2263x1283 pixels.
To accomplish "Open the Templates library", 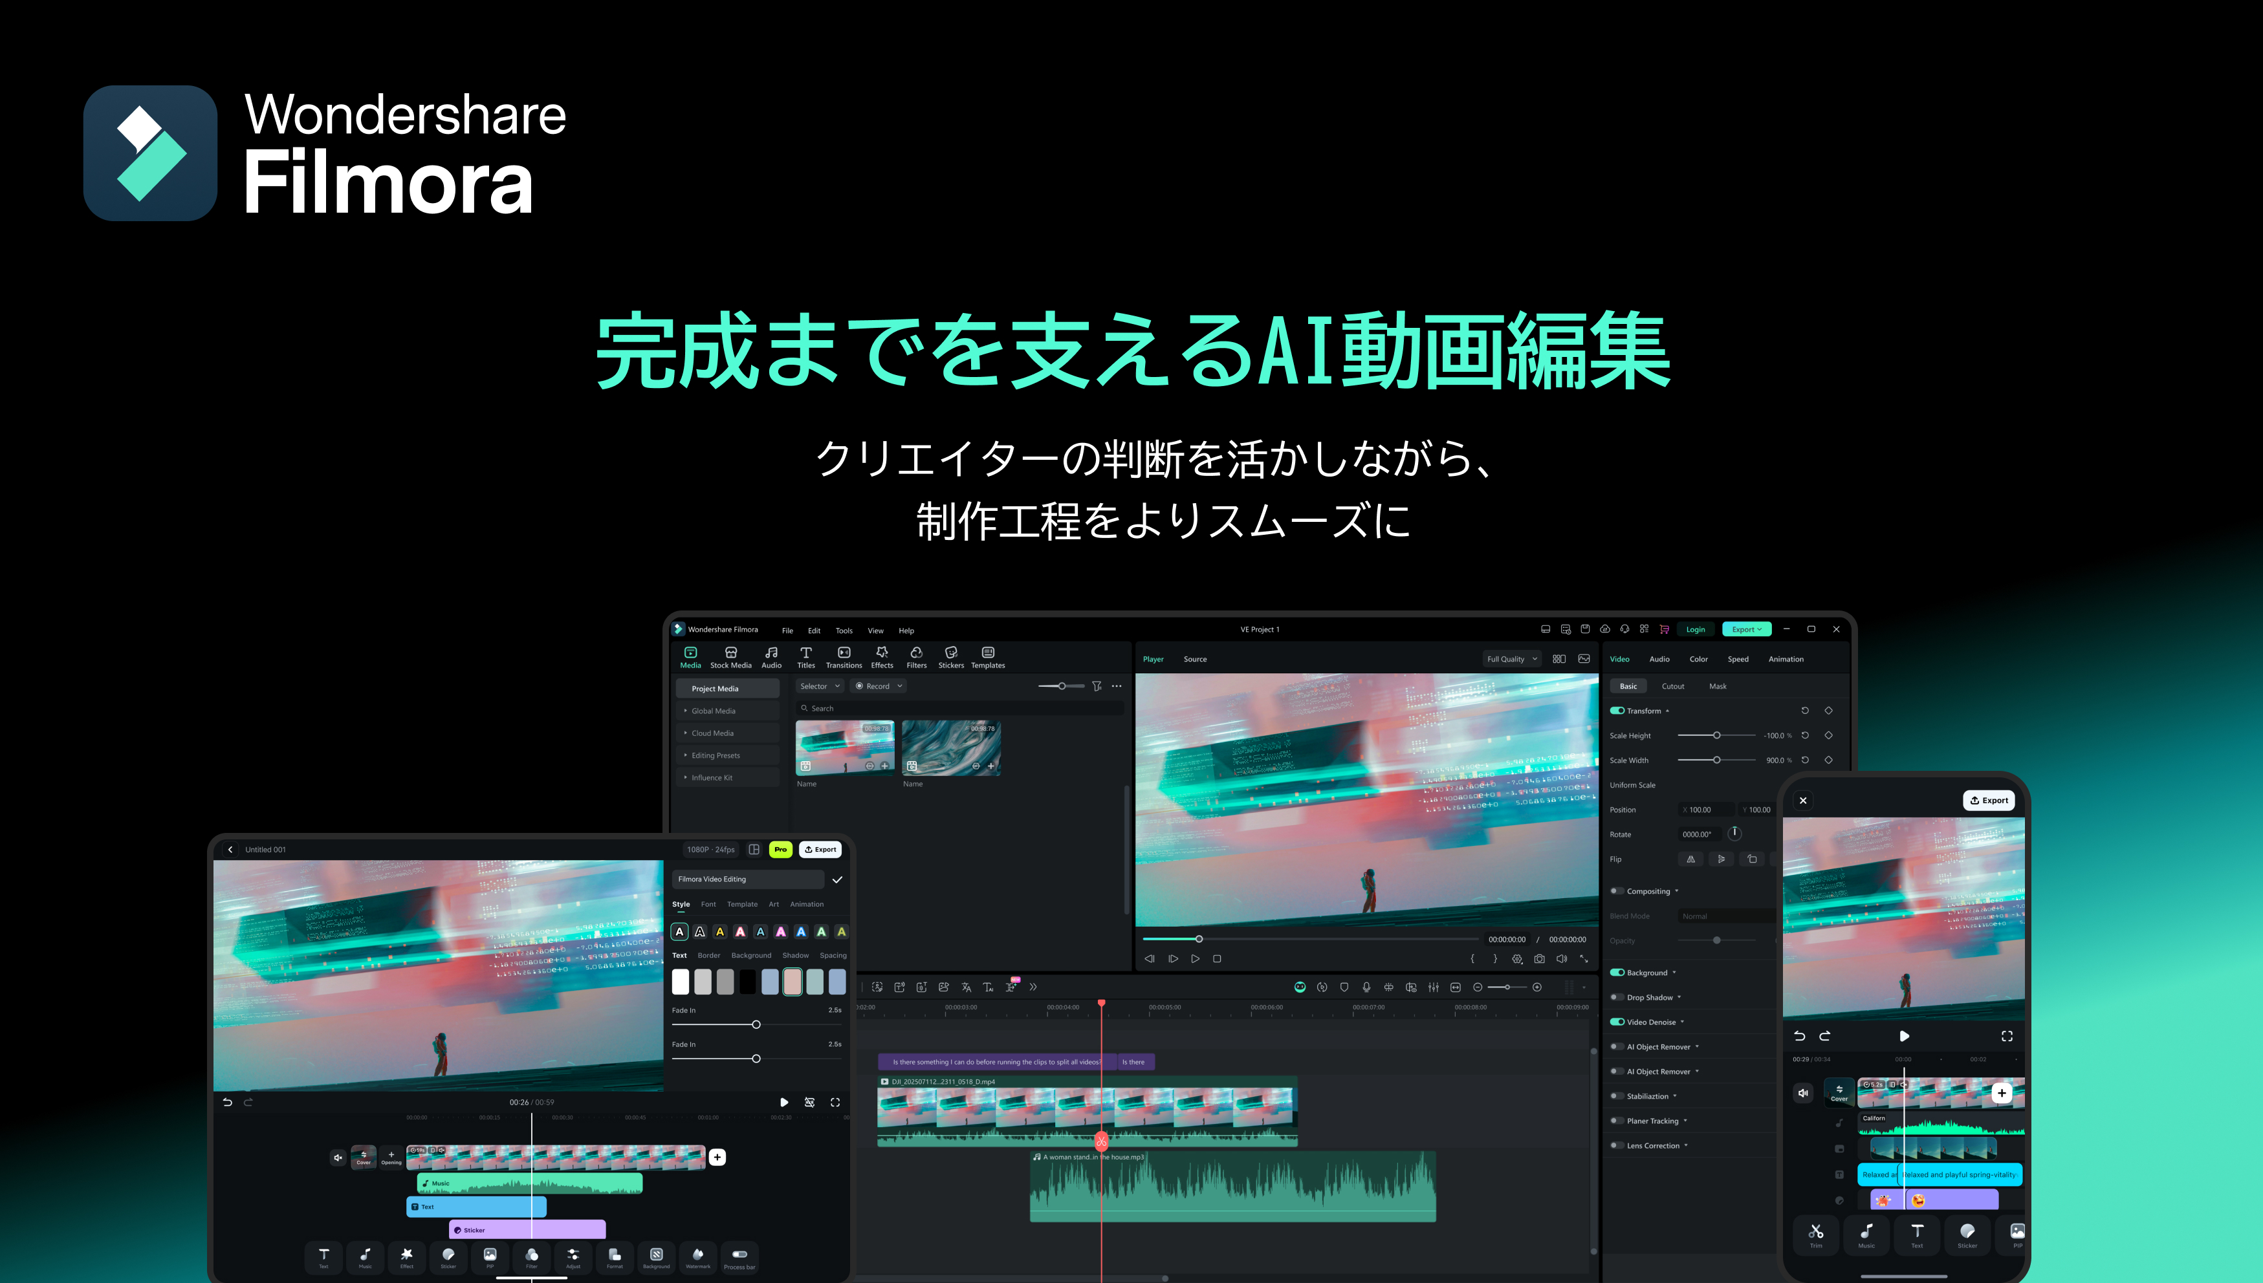I will [x=989, y=658].
